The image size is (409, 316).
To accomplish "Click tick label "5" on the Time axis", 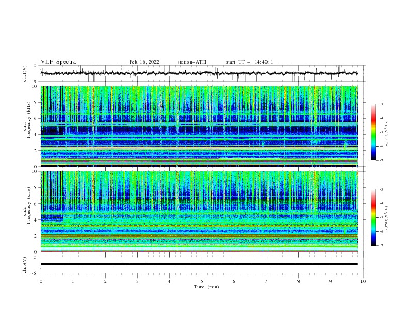I will (x=202, y=281).
